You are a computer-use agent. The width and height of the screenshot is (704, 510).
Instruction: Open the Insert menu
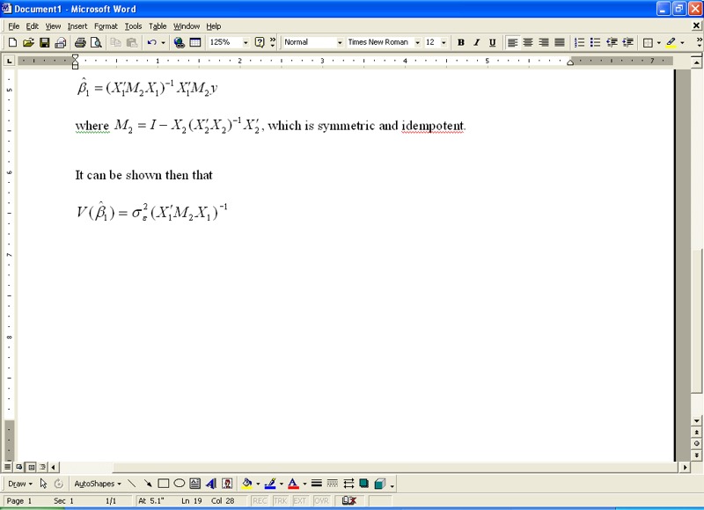(77, 26)
